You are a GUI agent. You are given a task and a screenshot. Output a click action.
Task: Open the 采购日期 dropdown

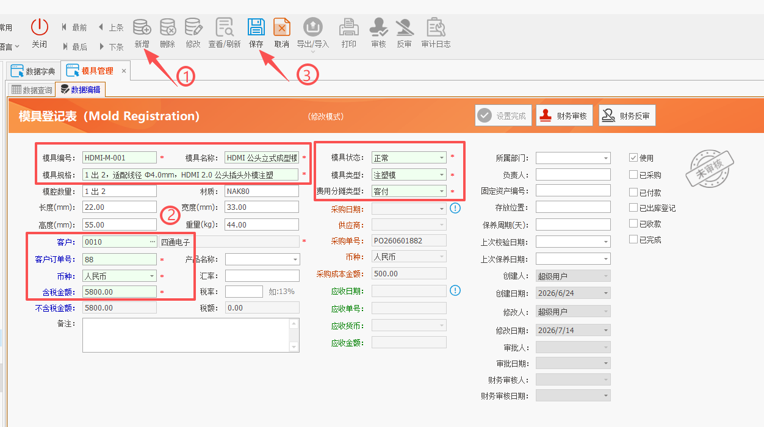coord(441,209)
